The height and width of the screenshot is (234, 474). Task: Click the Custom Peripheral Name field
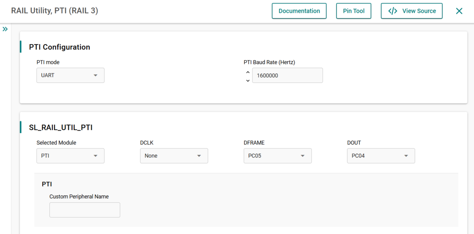click(x=85, y=210)
